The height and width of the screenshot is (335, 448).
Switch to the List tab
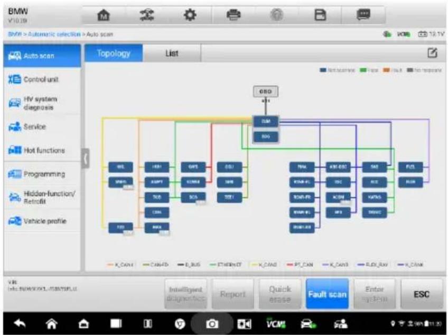click(x=172, y=53)
